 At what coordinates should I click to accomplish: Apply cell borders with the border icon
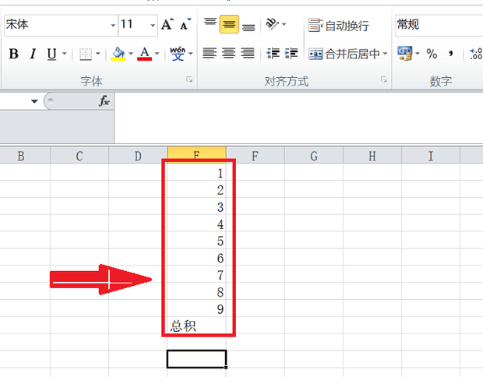click(x=86, y=54)
